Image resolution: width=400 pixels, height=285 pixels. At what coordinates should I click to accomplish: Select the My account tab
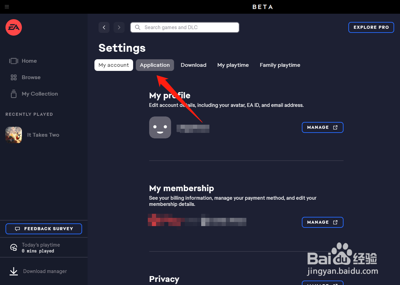click(x=114, y=65)
